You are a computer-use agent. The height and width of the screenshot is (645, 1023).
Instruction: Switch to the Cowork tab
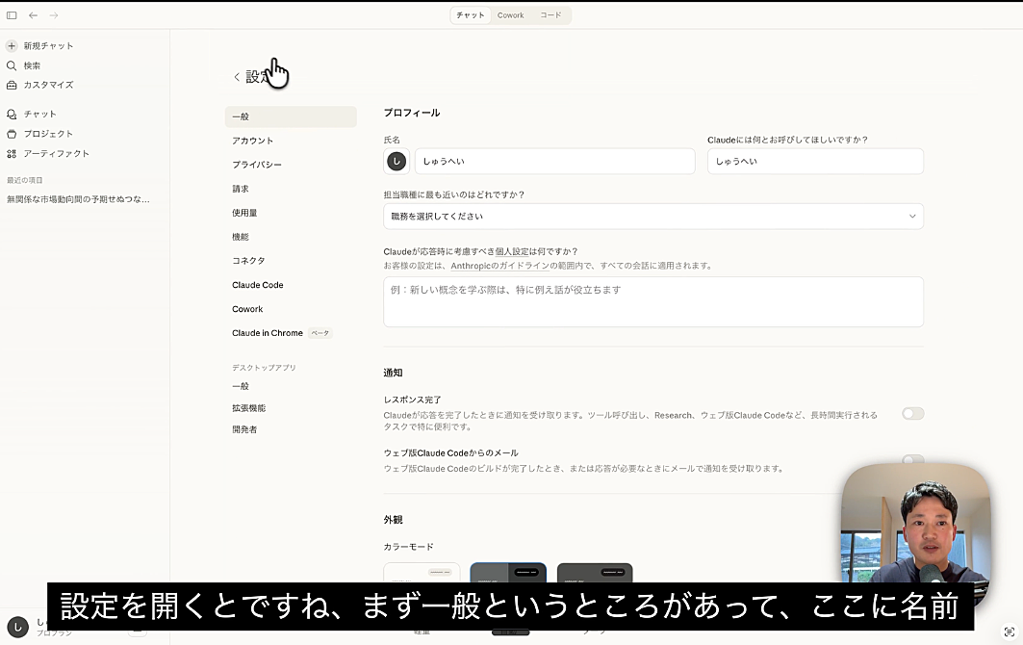[510, 15]
